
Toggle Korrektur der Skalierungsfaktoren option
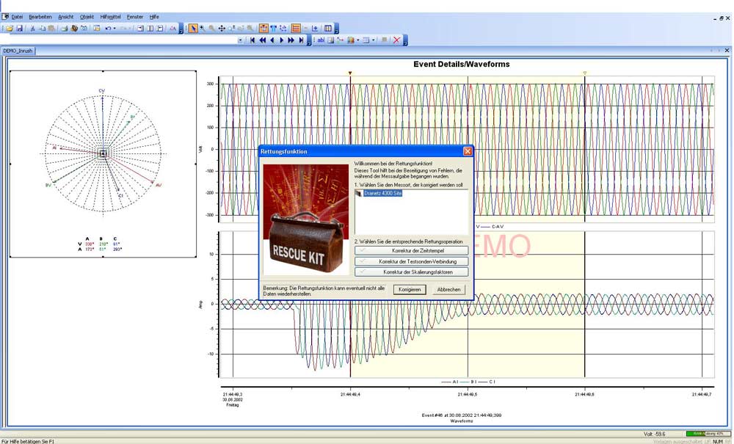411,272
